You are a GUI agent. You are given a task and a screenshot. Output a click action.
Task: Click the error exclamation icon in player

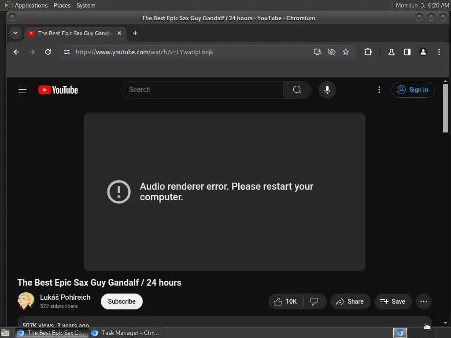[119, 192]
